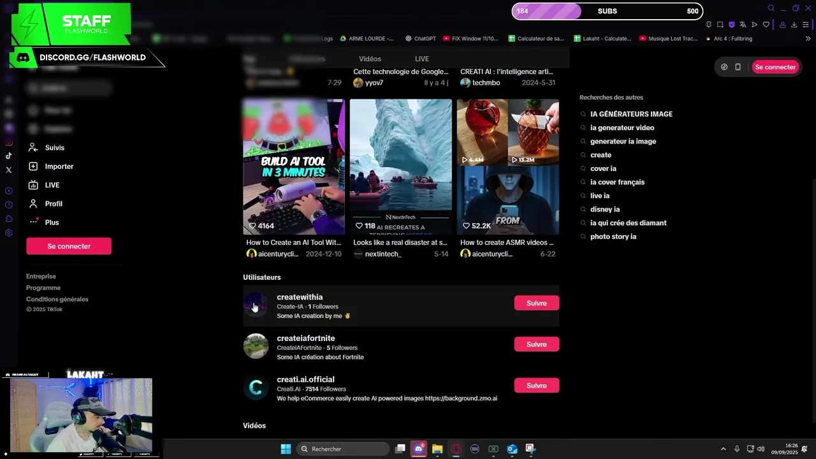Image resolution: width=816 pixels, height=459 pixels.
Task: Click the snapshot capture icon in toolbar
Action: tap(720, 25)
